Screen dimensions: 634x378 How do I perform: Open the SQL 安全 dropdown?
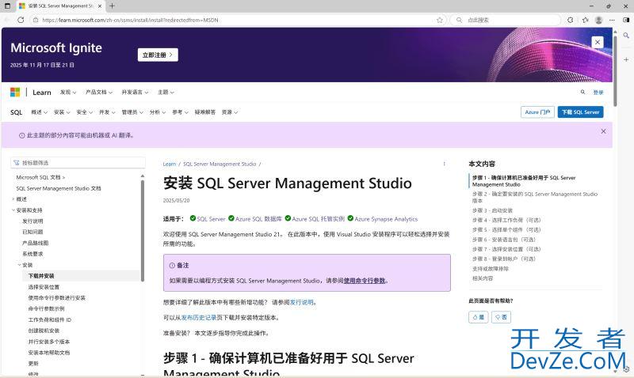coord(85,112)
